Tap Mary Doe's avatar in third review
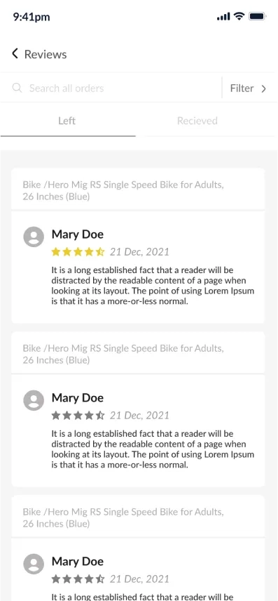This screenshot has height=601, width=278. 34,564
